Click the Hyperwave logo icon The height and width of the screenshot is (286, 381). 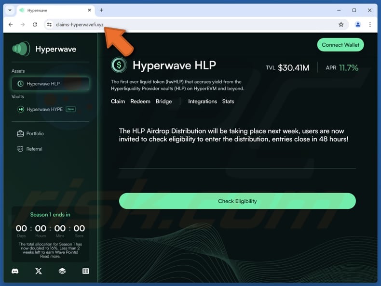point(21,49)
